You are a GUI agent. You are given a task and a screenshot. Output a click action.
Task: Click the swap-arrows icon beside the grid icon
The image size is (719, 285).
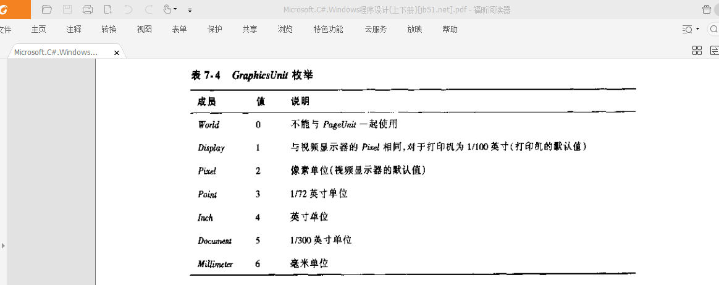pos(714,51)
